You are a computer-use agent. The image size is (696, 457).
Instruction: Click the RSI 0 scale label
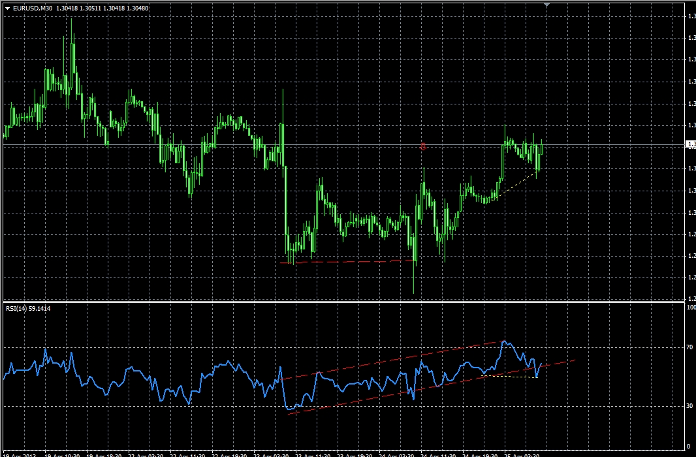coord(688,446)
